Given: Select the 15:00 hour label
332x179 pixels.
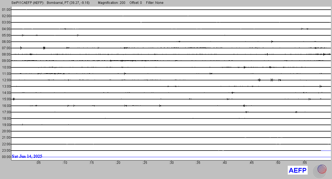Looking at the screenshot, I should click(x=6, y=99).
